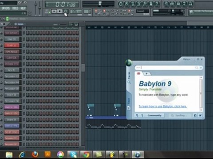The image size is (213, 159).
Task: Select the Kick channel button
Action: coord(12,70)
